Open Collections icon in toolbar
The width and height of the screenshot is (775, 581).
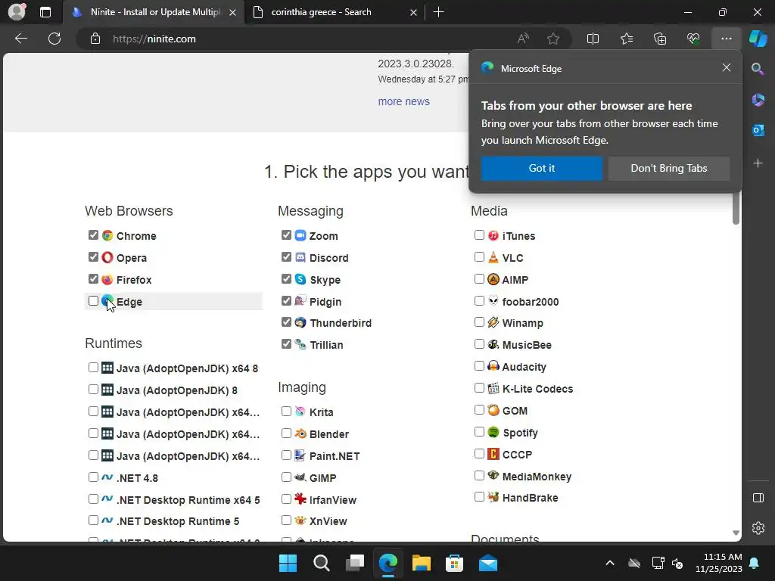660,39
